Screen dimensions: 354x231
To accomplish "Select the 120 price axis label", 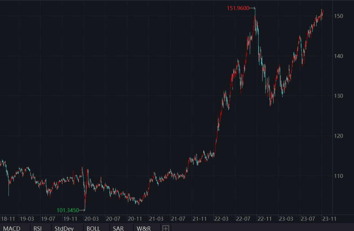I will click(x=338, y=136).
